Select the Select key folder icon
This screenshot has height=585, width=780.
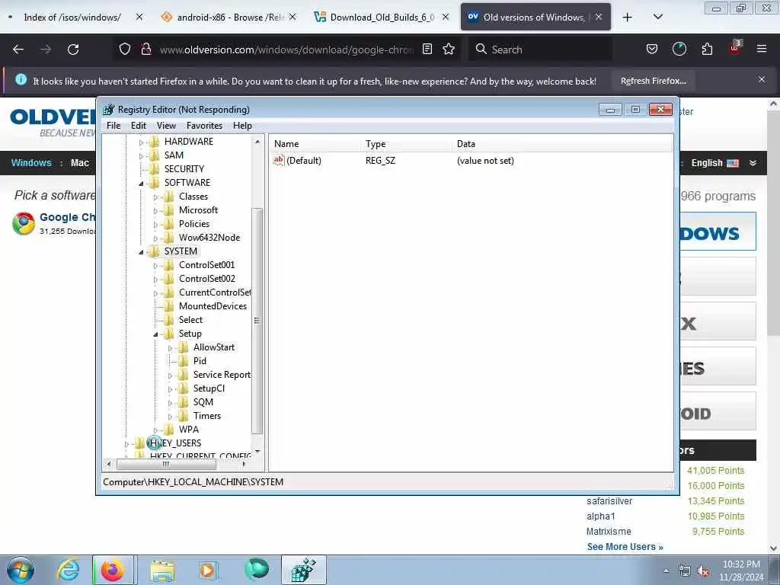click(x=169, y=320)
